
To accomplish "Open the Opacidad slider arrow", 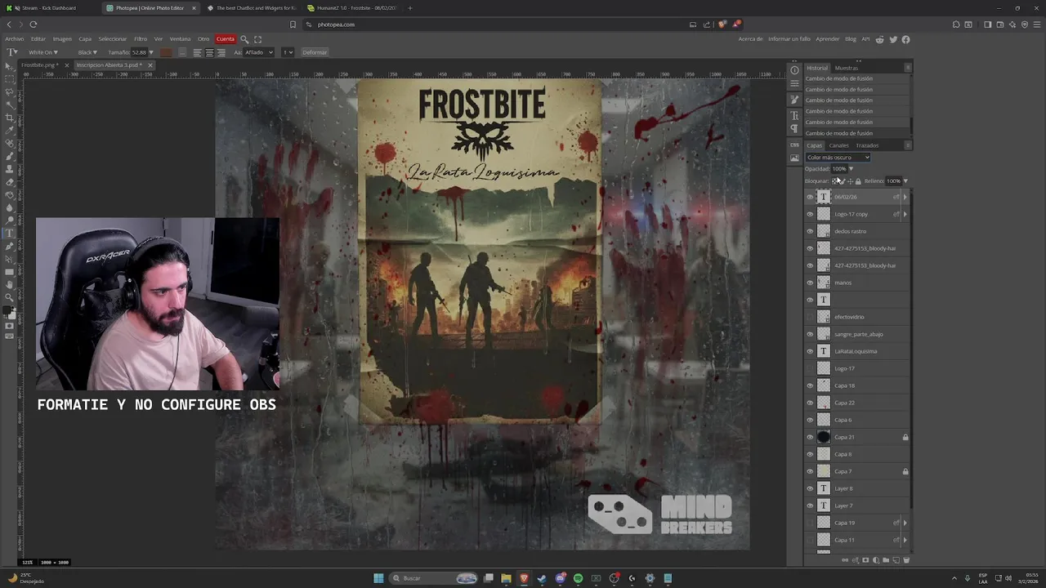I will pyautogui.click(x=851, y=169).
